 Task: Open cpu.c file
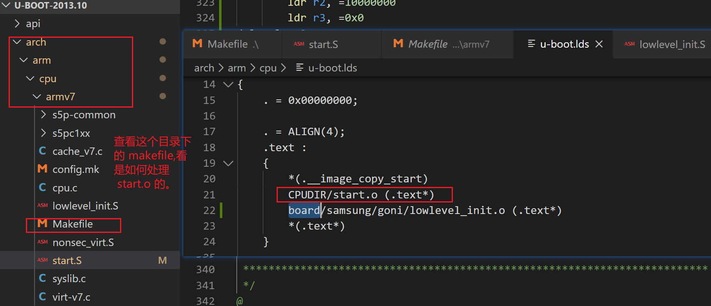point(65,188)
